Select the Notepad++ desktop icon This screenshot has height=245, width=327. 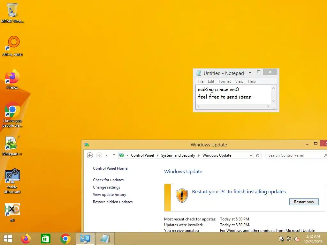coord(12,146)
